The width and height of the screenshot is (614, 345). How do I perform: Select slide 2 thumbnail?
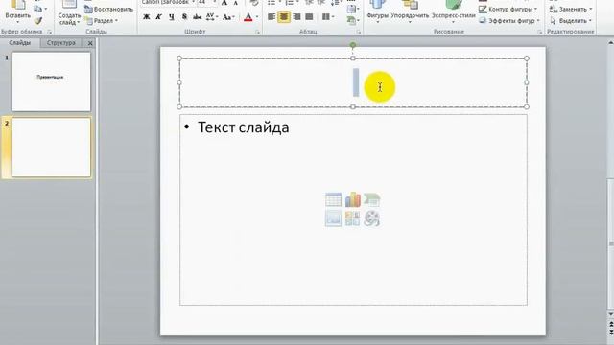51,147
